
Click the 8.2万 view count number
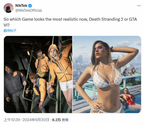pyautogui.click(x=56, y=120)
